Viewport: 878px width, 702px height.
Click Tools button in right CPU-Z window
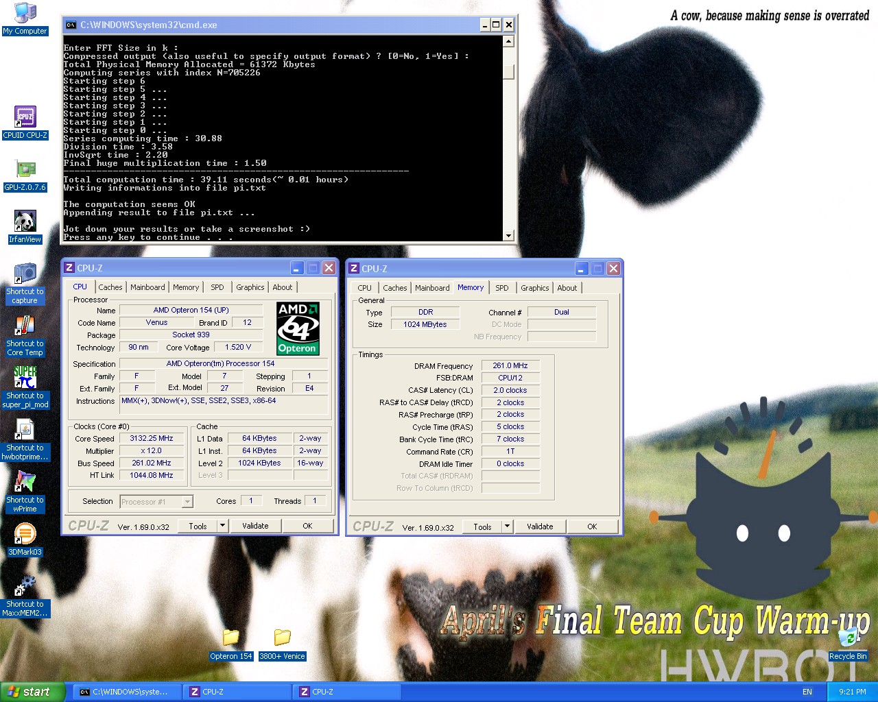click(482, 526)
